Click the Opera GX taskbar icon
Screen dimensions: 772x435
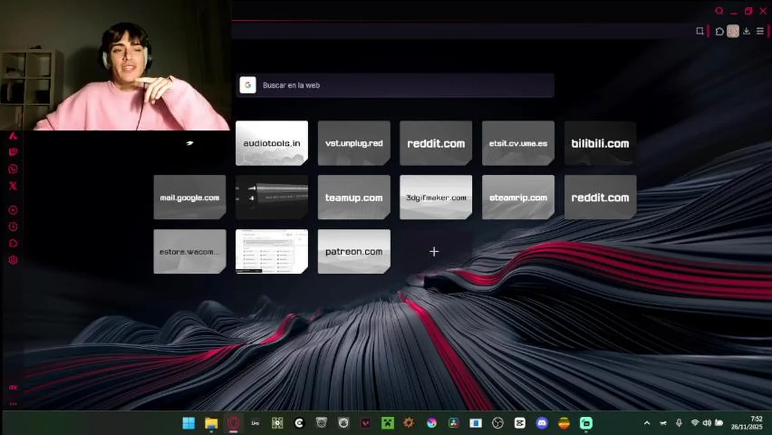pyautogui.click(x=233, y=423)
